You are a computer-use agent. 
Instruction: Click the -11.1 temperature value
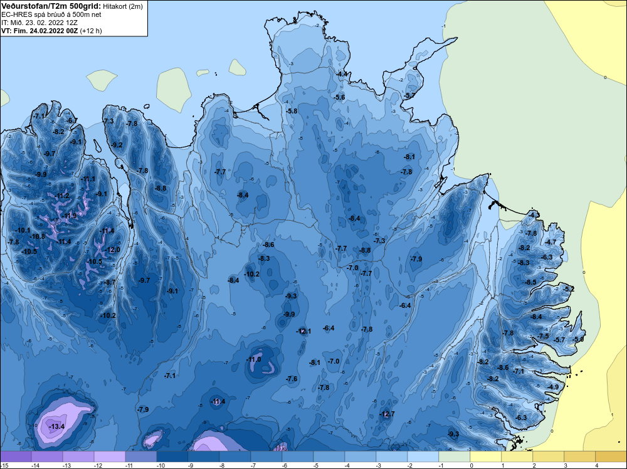(x=88, y=179)
